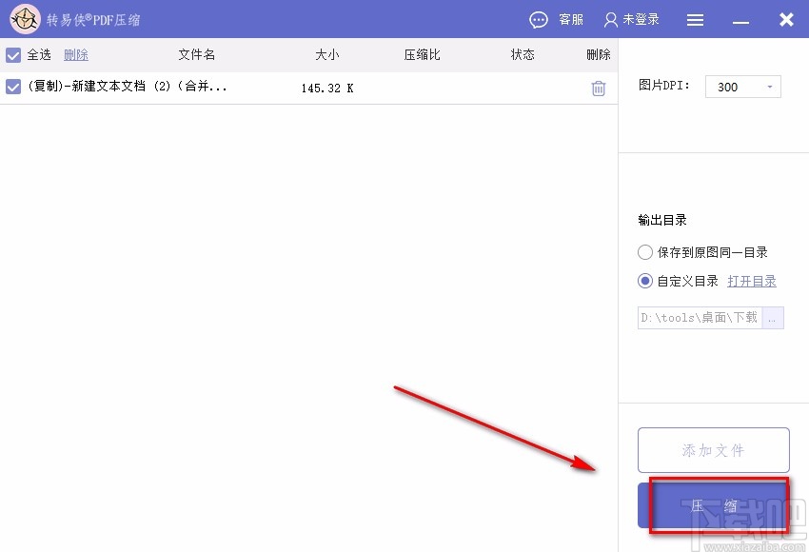This screenshot has height=552, width=809.
Task: Select the 自定义目录 radio option
Action: pyautogui.click(x=644, y=280)
